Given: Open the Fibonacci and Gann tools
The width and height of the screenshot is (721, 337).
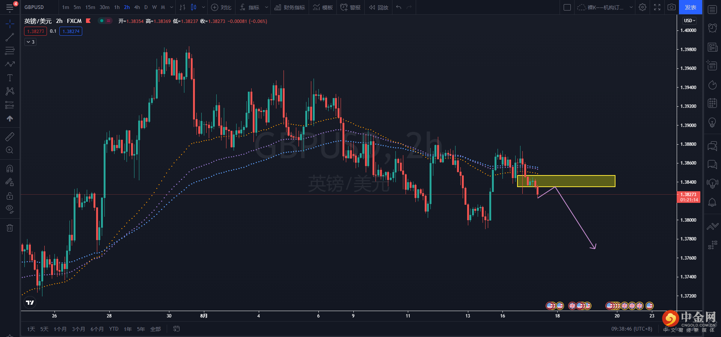Looking at the screenshot, I should pyautogui.click(x=10, y=51).
